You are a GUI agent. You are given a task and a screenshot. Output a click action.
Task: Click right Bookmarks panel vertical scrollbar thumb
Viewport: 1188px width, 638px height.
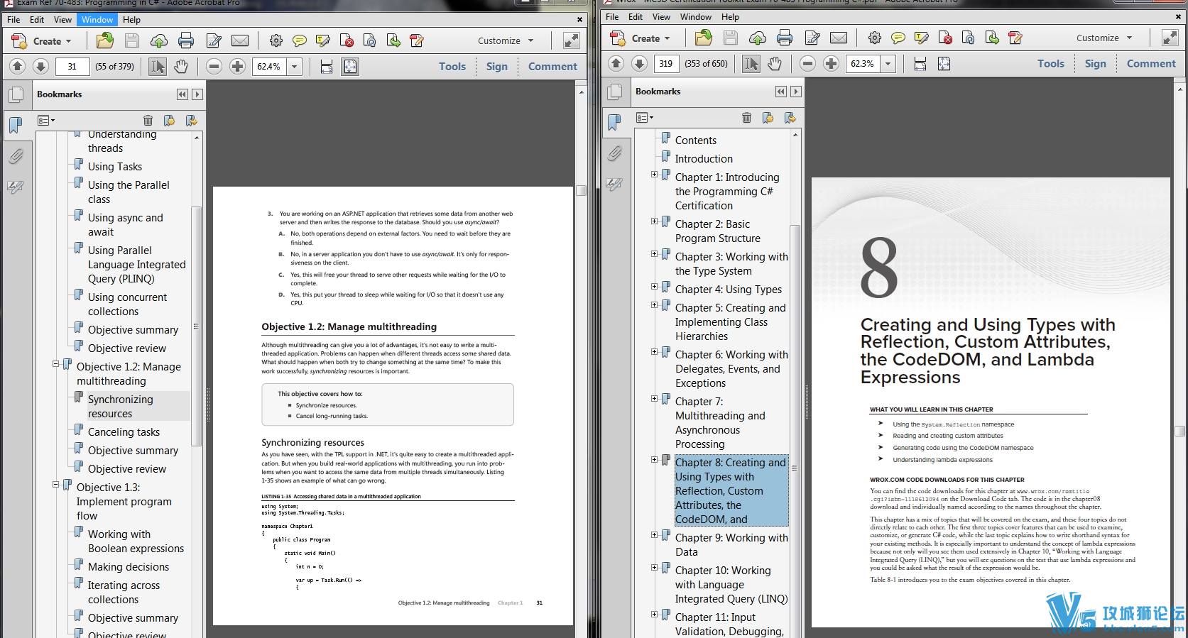coord(795,468)
